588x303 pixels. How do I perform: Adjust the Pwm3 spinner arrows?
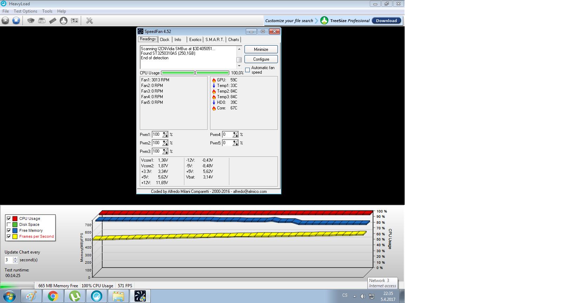(165, 151)
